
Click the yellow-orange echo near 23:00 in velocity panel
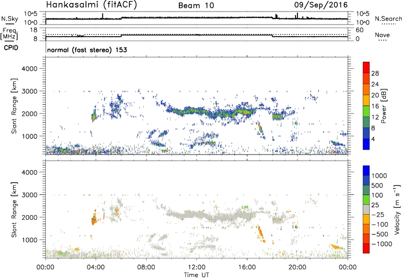coord(337,247)
